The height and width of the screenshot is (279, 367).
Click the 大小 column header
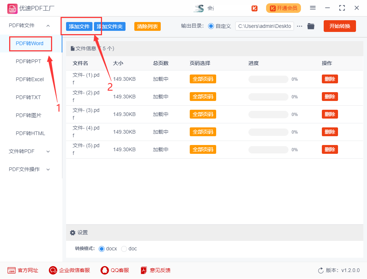coord(118,63)
